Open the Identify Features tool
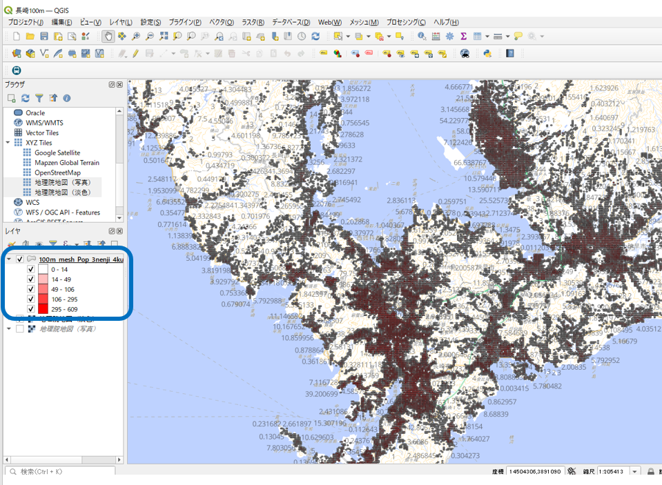Image resolution: width=662 pixels, height=485 pixels. click(422, 37)
